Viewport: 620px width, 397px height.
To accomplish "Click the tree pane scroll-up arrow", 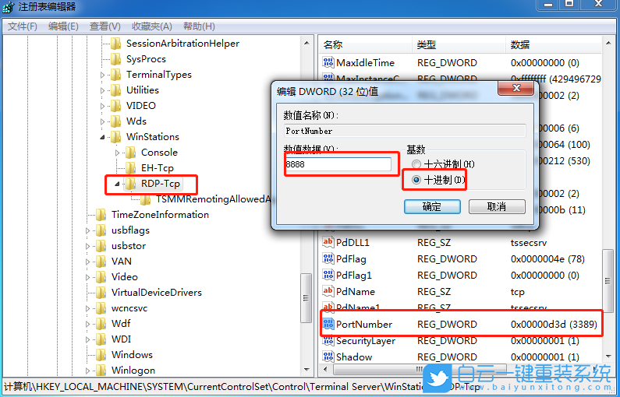I will click(306, 43).
